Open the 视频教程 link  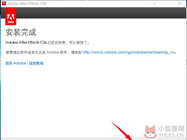(36, 63)
